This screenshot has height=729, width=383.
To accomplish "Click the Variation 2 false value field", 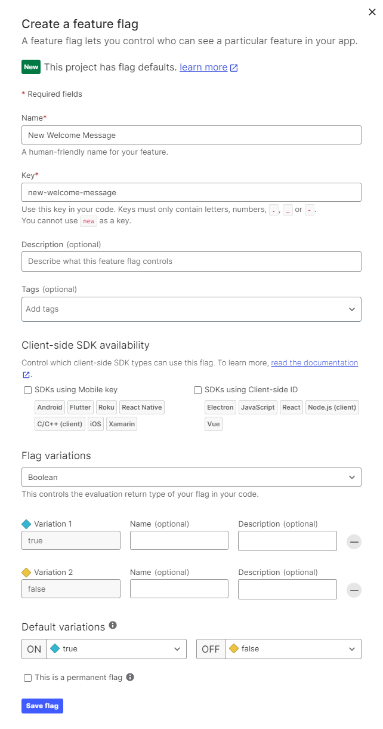I will [x=71, y=589].
